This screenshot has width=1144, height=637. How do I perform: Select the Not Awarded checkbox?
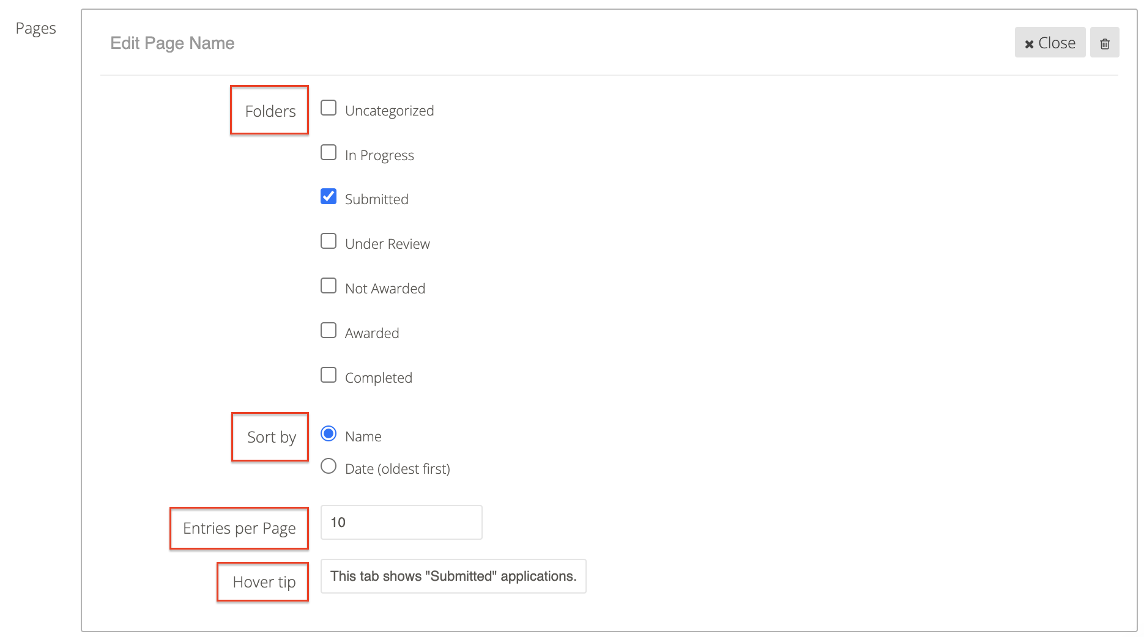(329, 285)
